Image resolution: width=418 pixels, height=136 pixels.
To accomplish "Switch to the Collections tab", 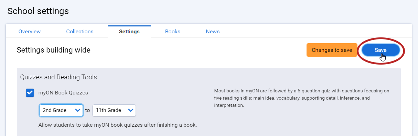I will coord(80,32).
